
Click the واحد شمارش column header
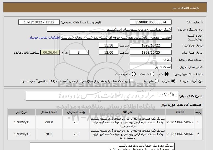click(x=76, y=112)
